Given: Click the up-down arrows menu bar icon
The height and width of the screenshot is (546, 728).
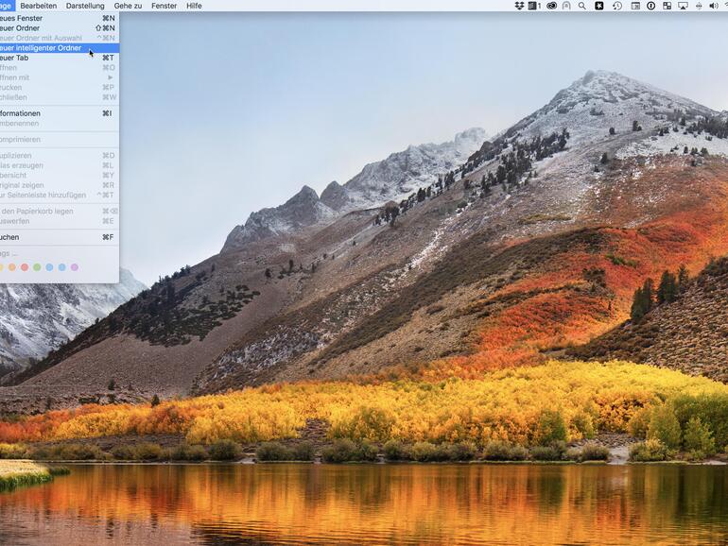Looking at the screenshot, I should (x=699, y=6).
